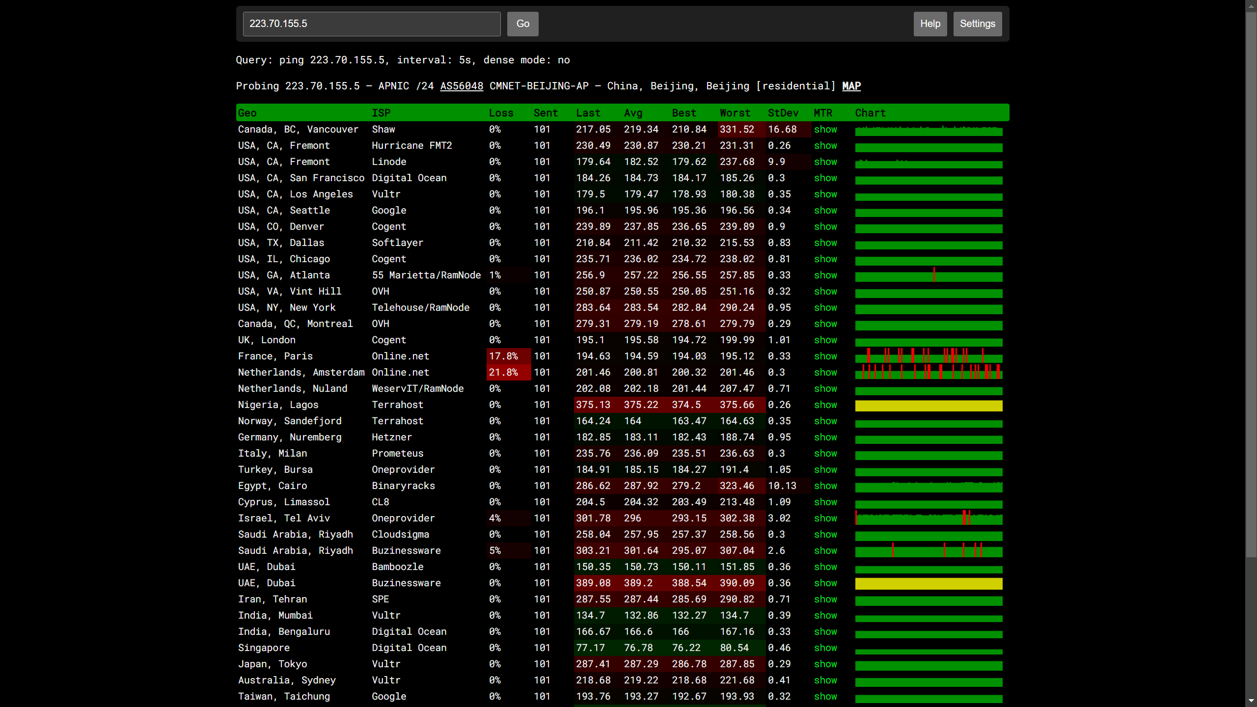
Task: Open the Settings panel
Action: coord(977,24)
